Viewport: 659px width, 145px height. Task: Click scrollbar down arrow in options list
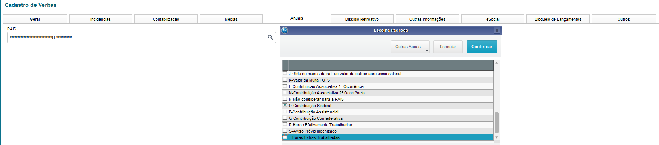497,137
